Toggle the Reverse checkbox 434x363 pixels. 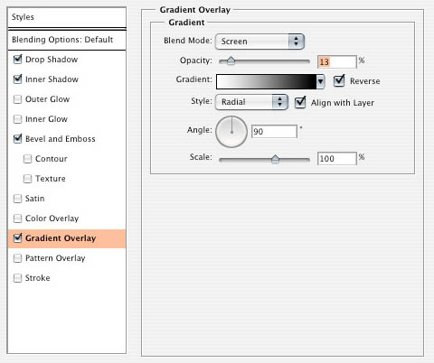339,81
